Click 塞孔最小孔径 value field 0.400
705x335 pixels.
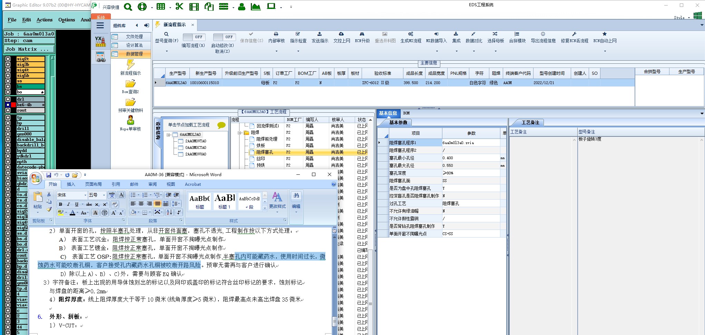[x=471, y=158]
